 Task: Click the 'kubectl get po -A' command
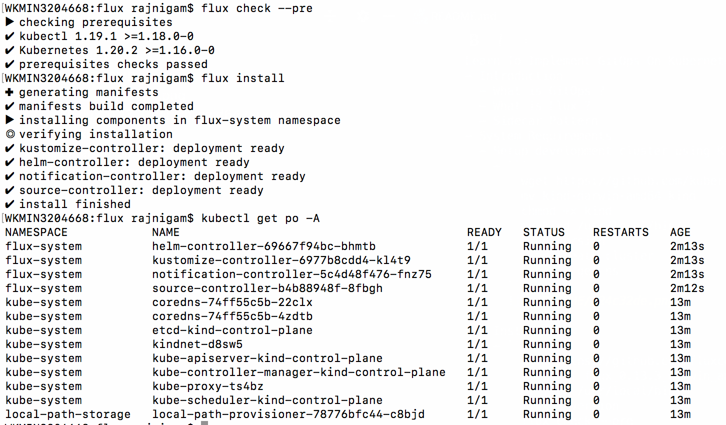(260, 218)
